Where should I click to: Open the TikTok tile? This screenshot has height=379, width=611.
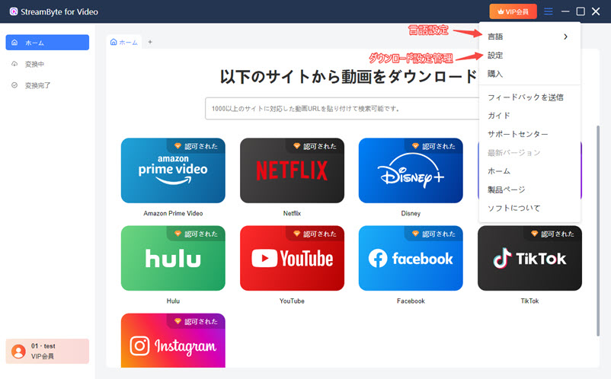click(x=529, y=258)
